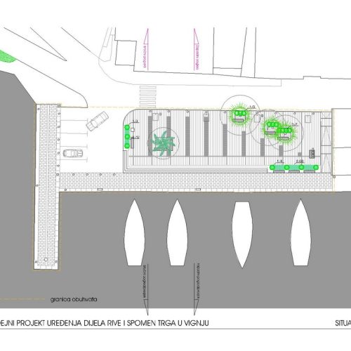Select the green tree inside the largest circle
This screenshot has height=351, width=351.
pyautogui.click(x=240, y=115)
